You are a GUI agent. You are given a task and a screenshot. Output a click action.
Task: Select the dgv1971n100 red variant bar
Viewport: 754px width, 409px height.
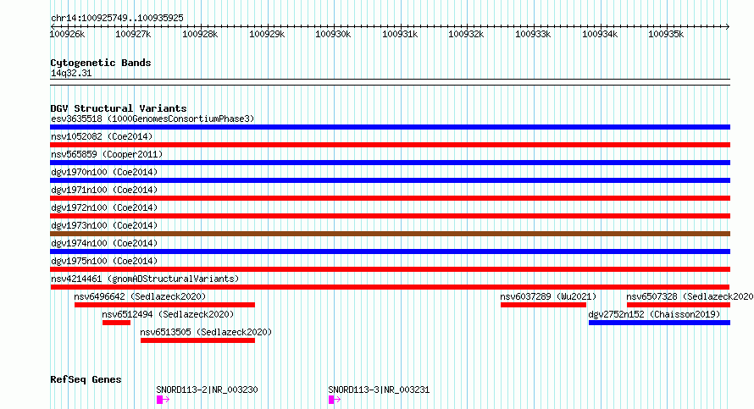(x=390, y=198)
